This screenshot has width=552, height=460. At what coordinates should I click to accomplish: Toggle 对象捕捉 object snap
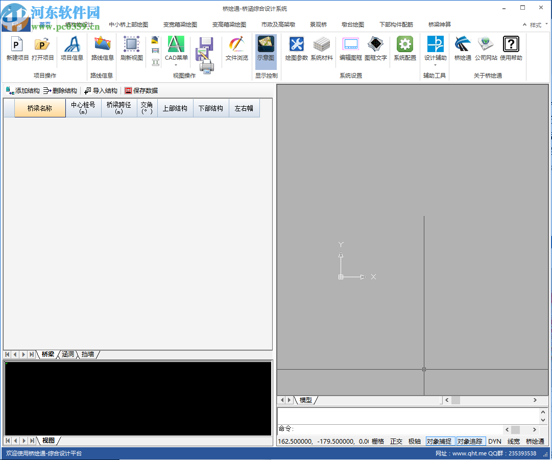[439, 441]
